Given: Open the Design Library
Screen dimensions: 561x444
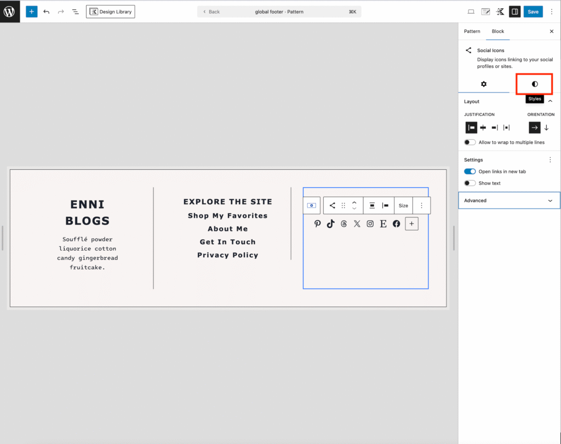Looking at the screenshot, I should click(110, 11).
